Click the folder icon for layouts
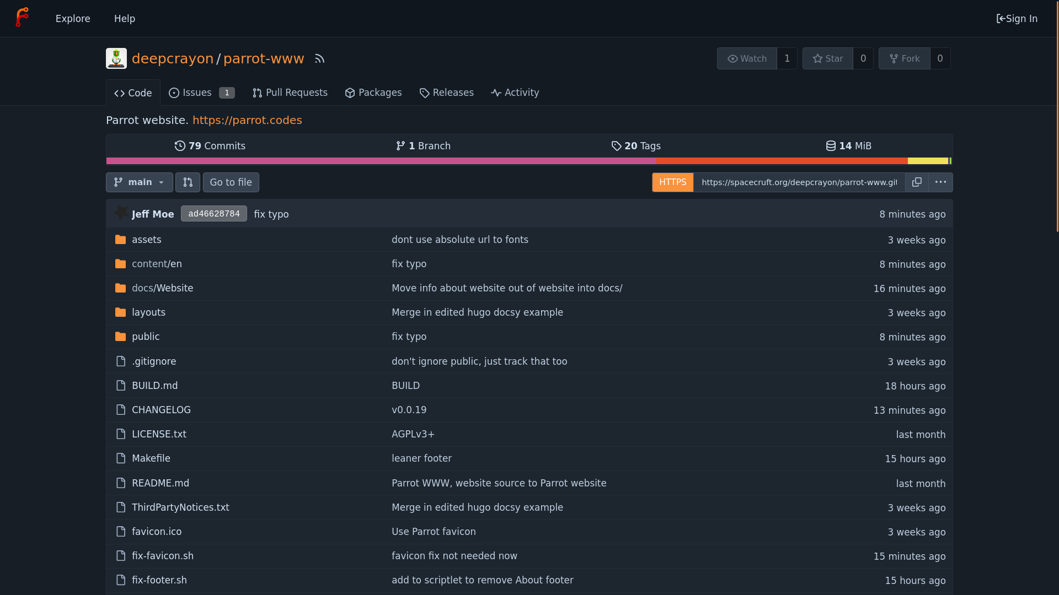This screenshot has height=595, width=1059. pyautogui.click(x=120, y=312)
